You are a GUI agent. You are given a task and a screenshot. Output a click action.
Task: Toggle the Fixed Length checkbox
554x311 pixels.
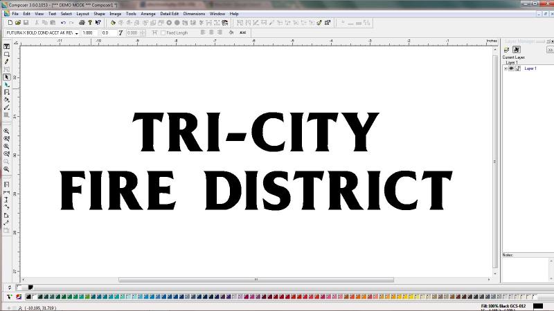[163, 32]
